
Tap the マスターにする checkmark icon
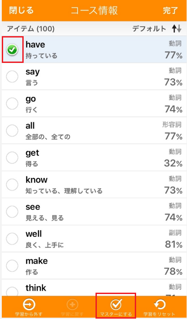pos(116,305)
